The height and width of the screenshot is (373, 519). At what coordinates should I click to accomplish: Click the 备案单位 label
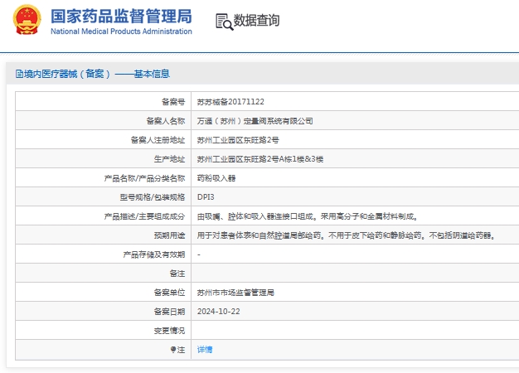(169, 293)
